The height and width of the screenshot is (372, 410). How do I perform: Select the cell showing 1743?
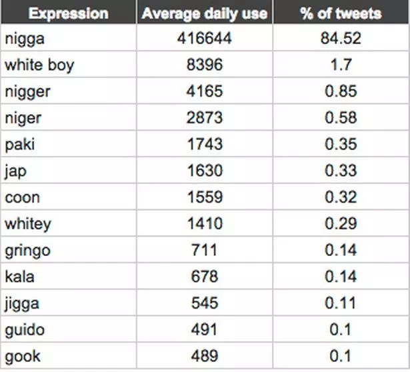point(205,143)
